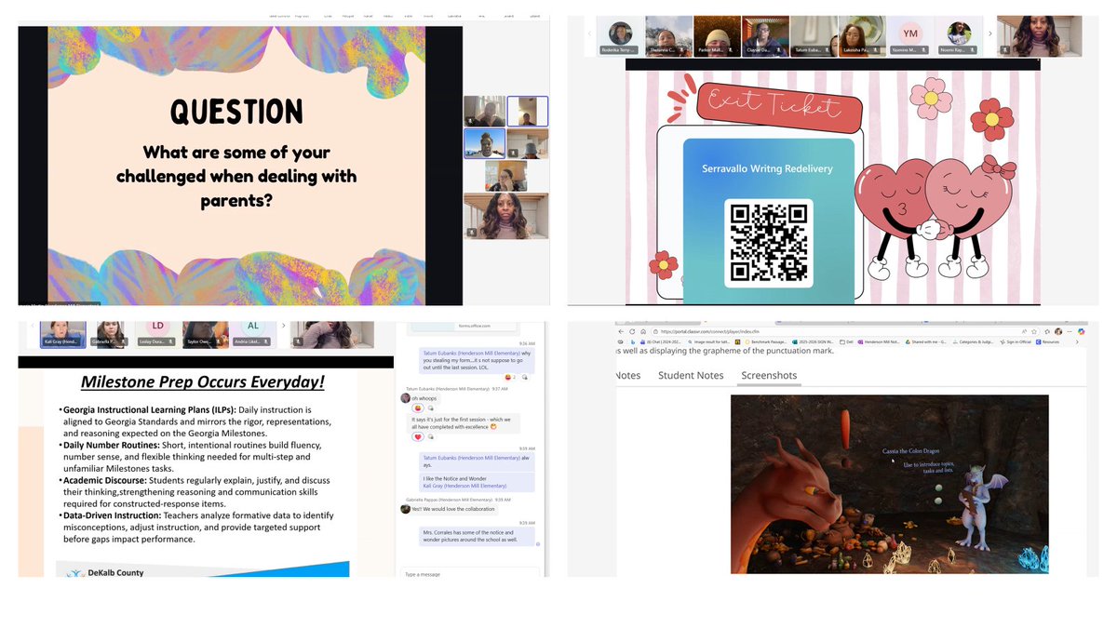1117x628 pixels.
Task: Click browser back arrow in bottom-right screenshot
Action: [x=621, y=331]
